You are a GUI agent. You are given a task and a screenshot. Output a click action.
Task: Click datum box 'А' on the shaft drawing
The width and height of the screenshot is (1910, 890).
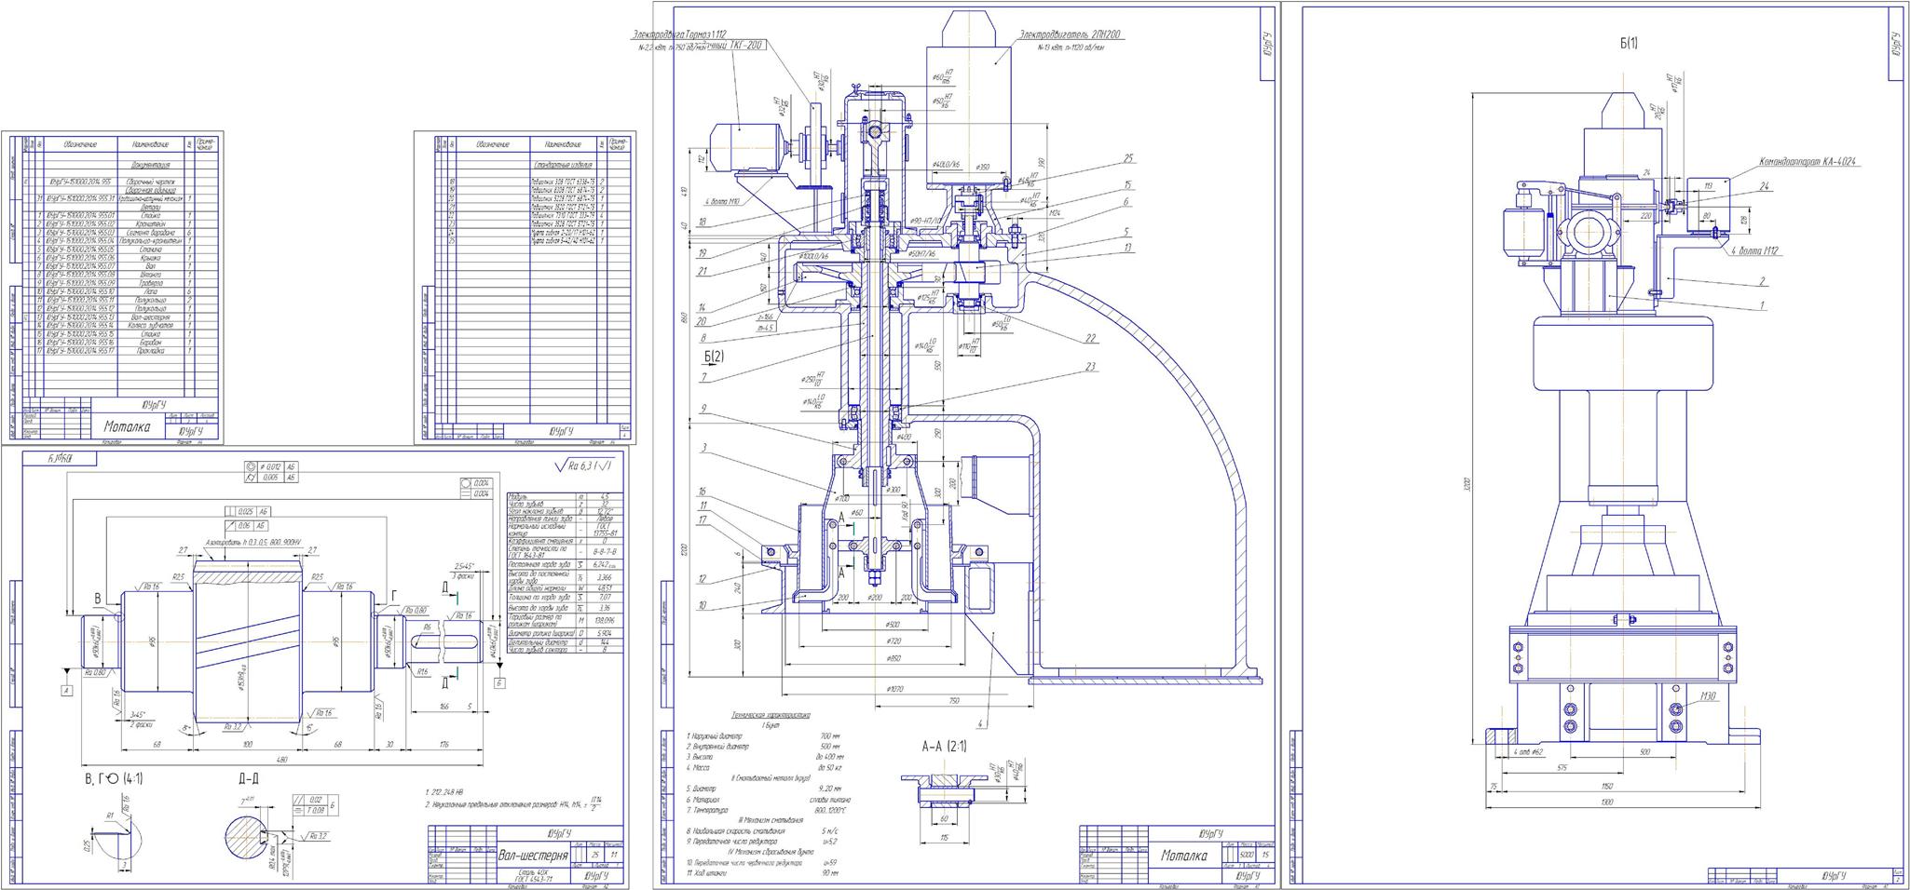point(66,691)
